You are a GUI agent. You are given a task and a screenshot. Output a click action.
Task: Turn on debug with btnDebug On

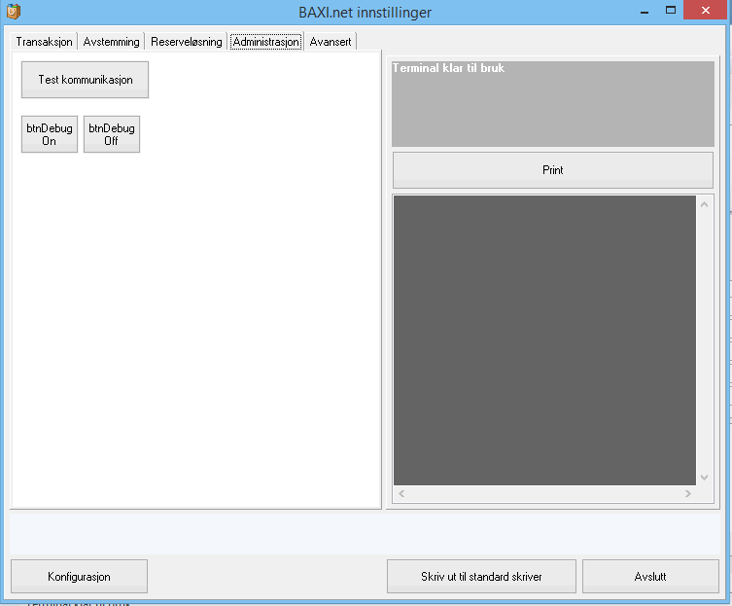pos(50,134)
